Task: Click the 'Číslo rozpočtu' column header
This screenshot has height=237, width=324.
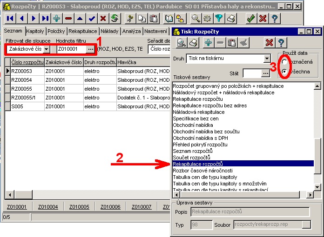Action: pos(27,62)
